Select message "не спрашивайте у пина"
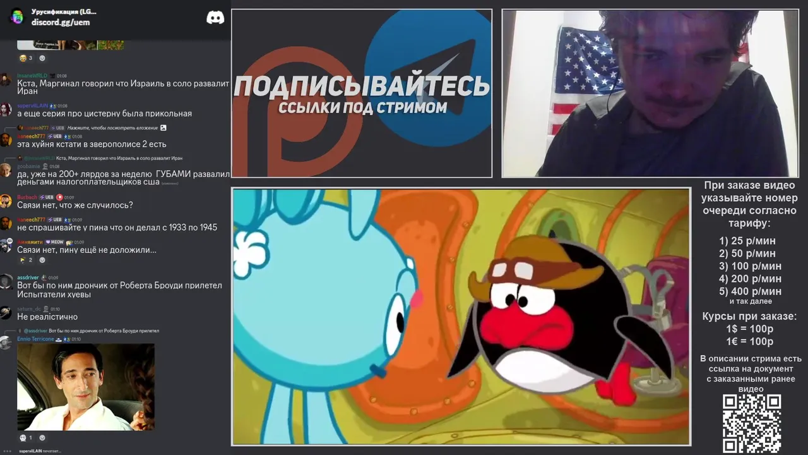The height and width of the screenshot is (455, 808). [117, 227]
